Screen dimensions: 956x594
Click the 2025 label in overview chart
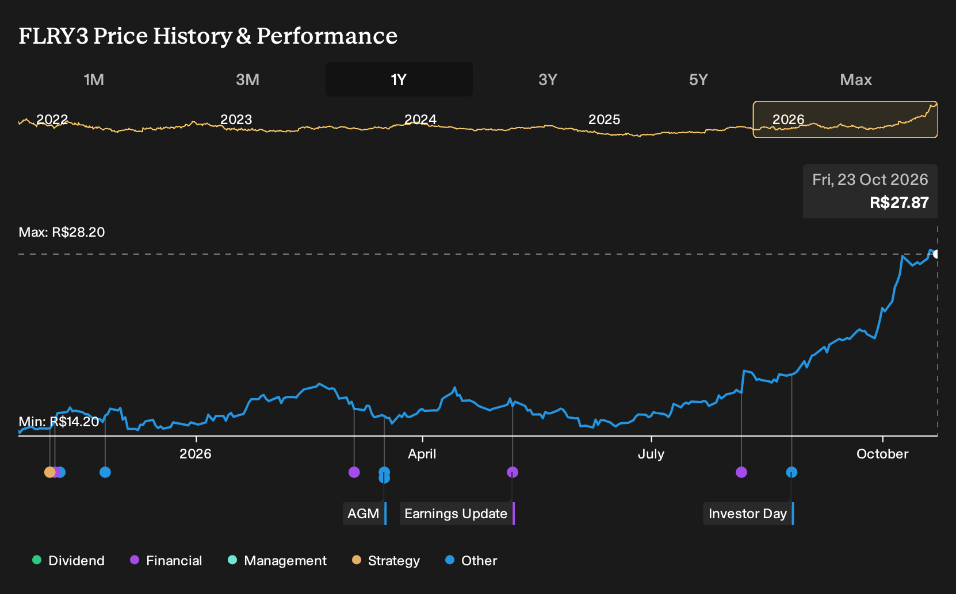(x=604, y=119)
